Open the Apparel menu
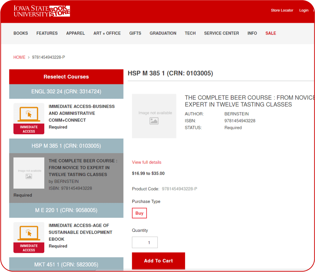 [76, 33]
